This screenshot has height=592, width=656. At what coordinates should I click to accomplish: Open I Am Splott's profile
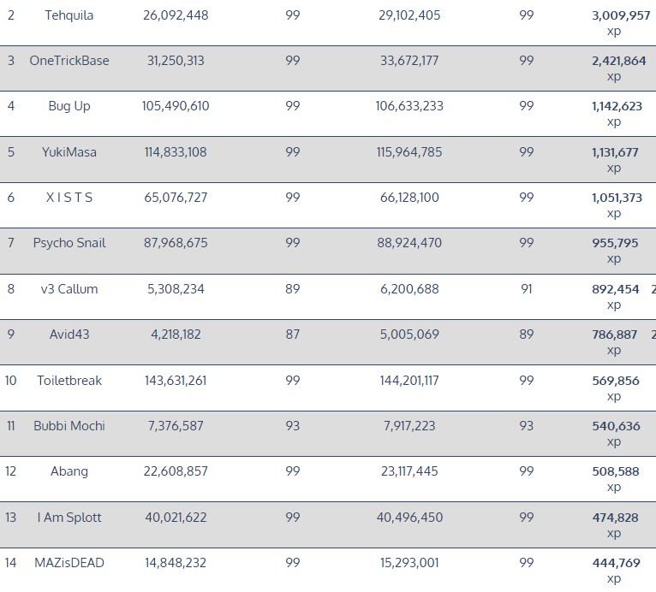pos(69,517)
